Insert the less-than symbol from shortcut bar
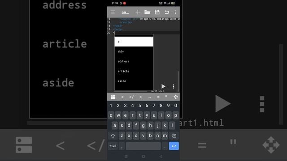This screenshot has width=287, height=161. (x=122, y=97)
